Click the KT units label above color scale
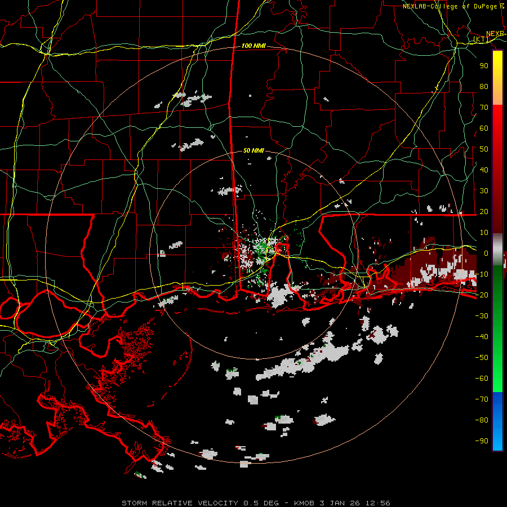Viewport: 507px width, 507px height. 482,39
